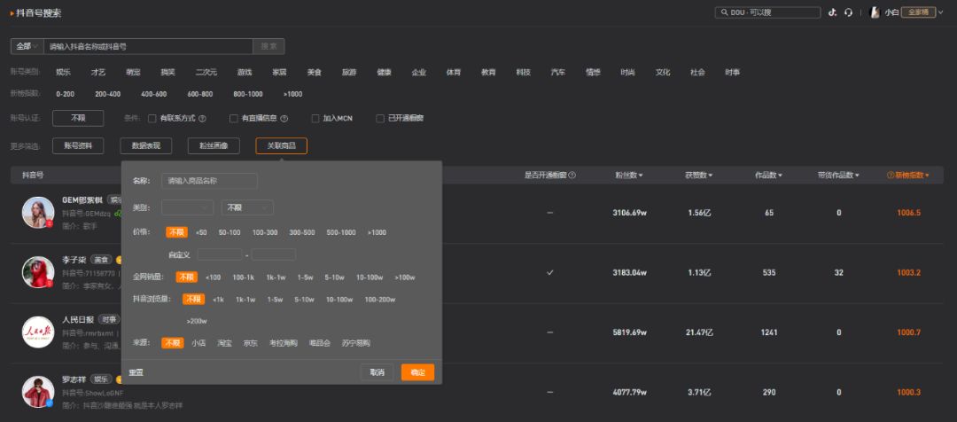Screen dimensions: 957x422
Task: Select source 苏宁易购
Action: point(356,343)
